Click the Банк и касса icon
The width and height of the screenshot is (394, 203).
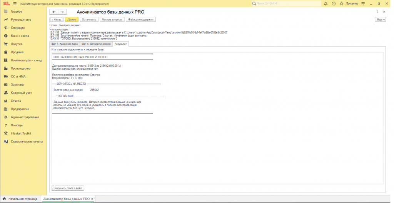coord(6,36)
